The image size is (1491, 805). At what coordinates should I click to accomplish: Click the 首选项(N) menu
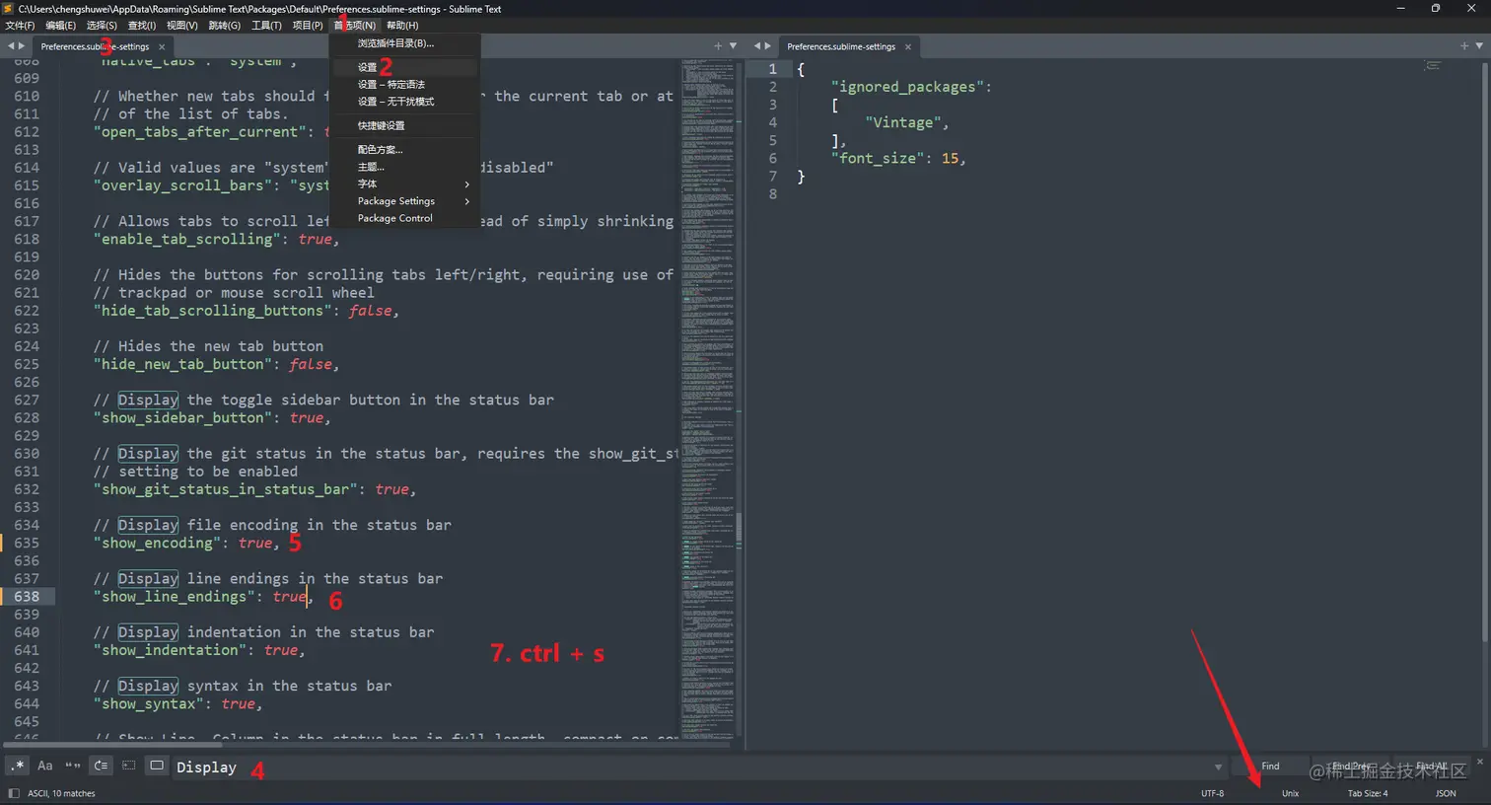[x=354, y=26]
